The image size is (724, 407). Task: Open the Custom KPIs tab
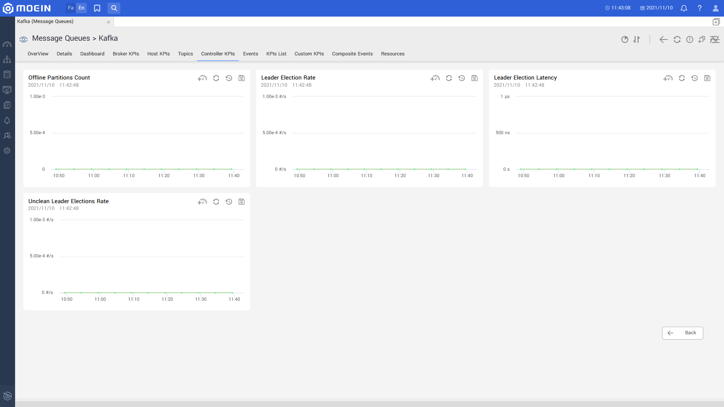(309, 54)
